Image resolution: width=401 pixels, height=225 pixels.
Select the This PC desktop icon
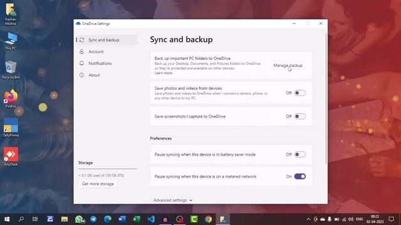pos(11,41)
